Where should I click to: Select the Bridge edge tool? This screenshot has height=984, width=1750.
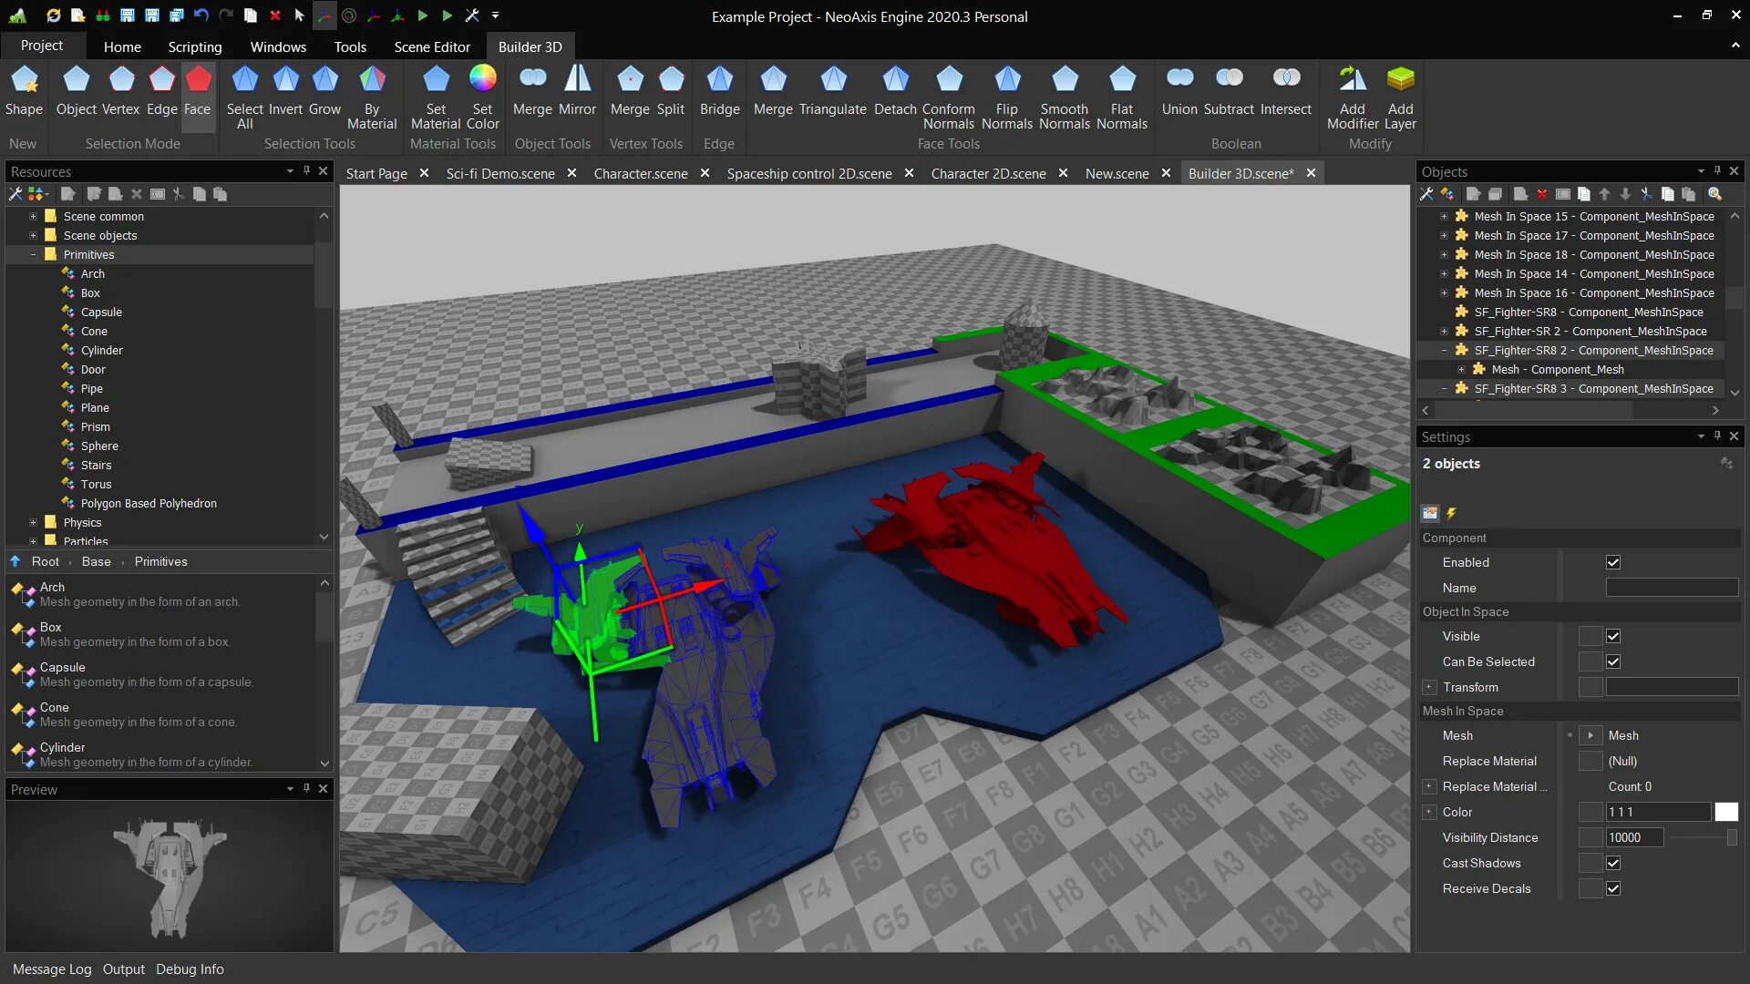[717, 90]
